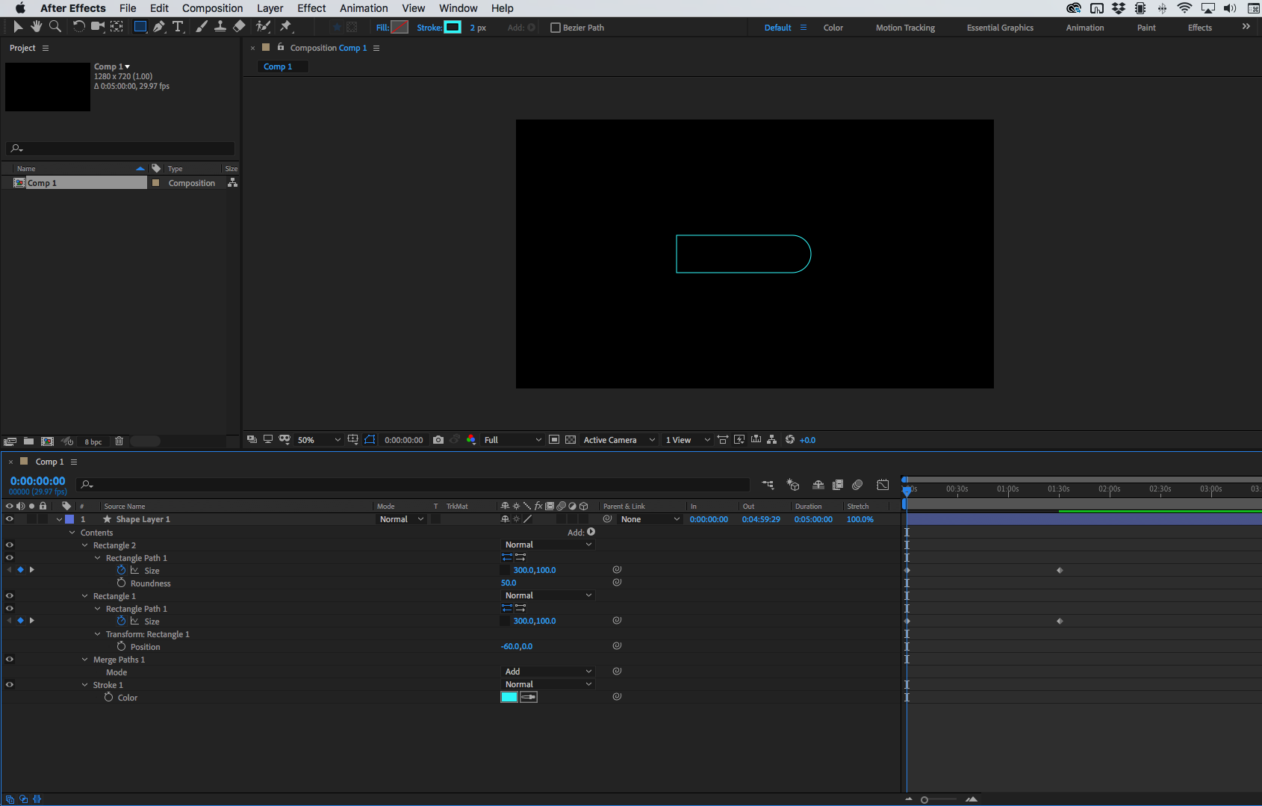Screen dimensions: 1262x806
Task: Take a snapshot of the composition
Action: pyautogui.click(x=438, y=440)
